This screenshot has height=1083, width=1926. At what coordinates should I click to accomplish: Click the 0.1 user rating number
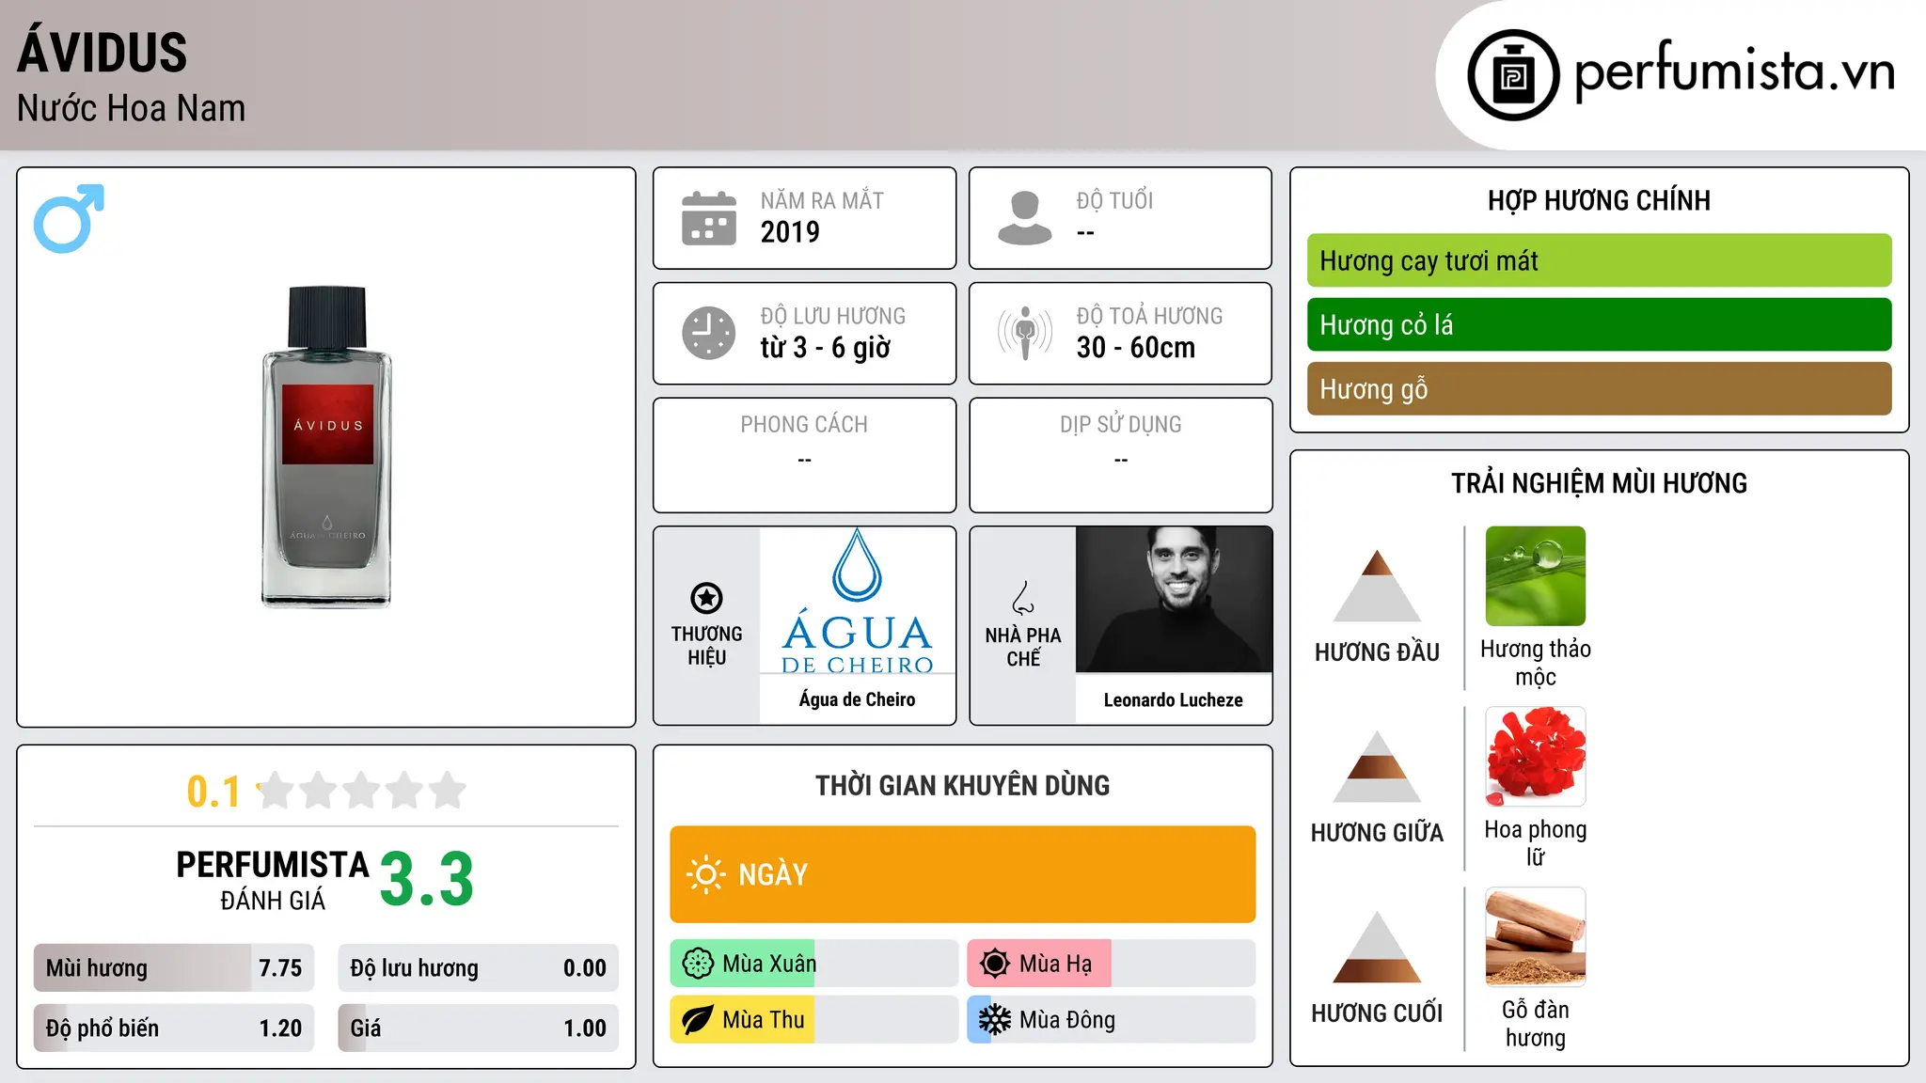click(213, 792)
